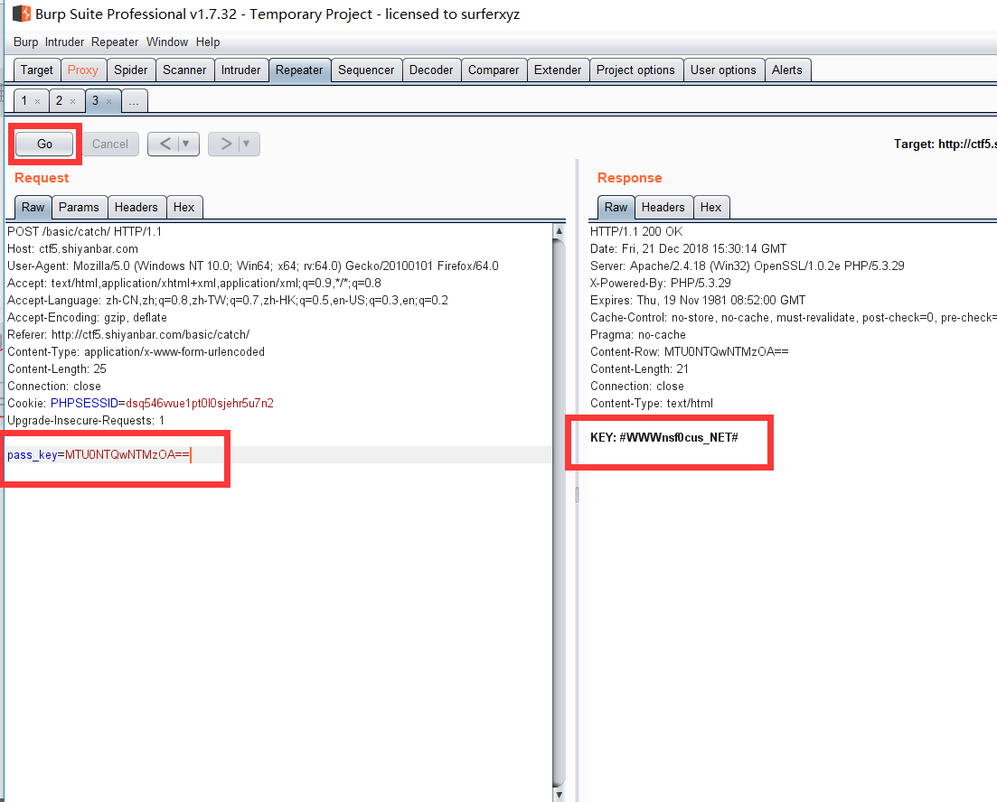Add new Repeater tab with ellipsis tab

(x=134, y=101)
